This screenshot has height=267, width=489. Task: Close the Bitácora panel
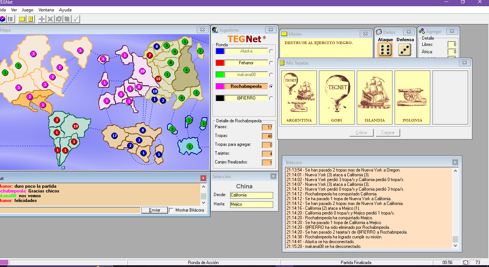pos(455,162)
